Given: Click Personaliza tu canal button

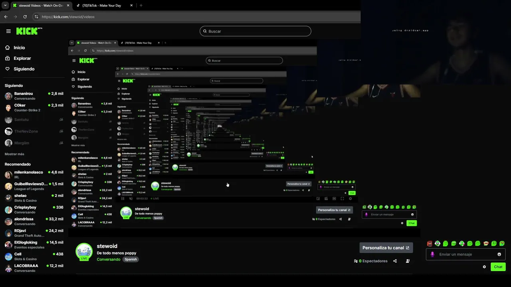Looking at the screenshot, I should [386, 248].
